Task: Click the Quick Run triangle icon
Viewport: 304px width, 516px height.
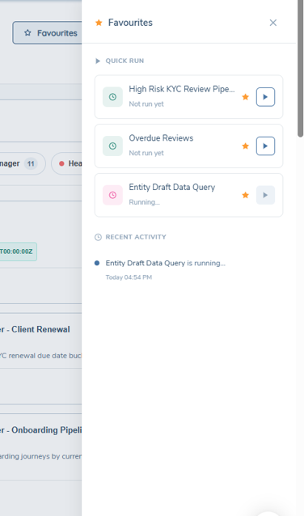Action: [98, 61]
